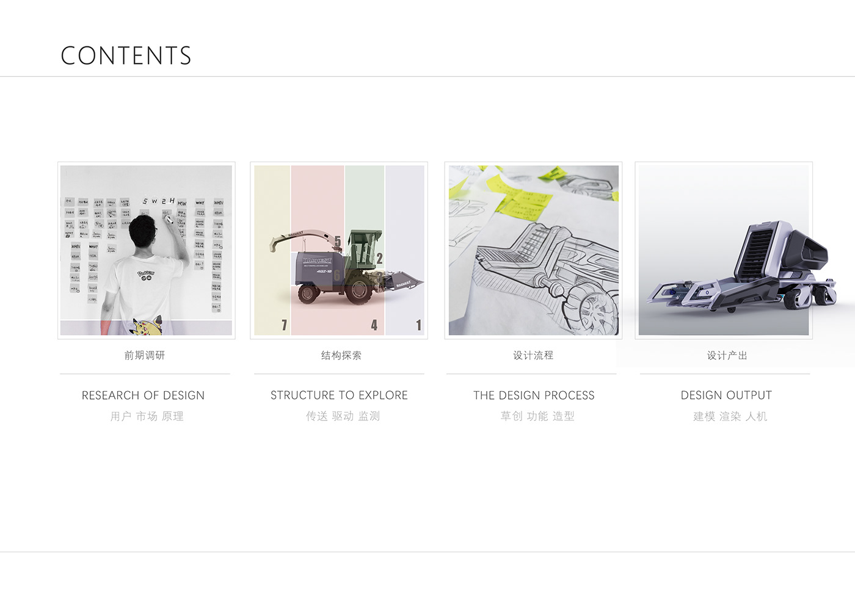Open the brainstorming wall photo thumbnail
The image size is (855, 604).
[147, 250]
